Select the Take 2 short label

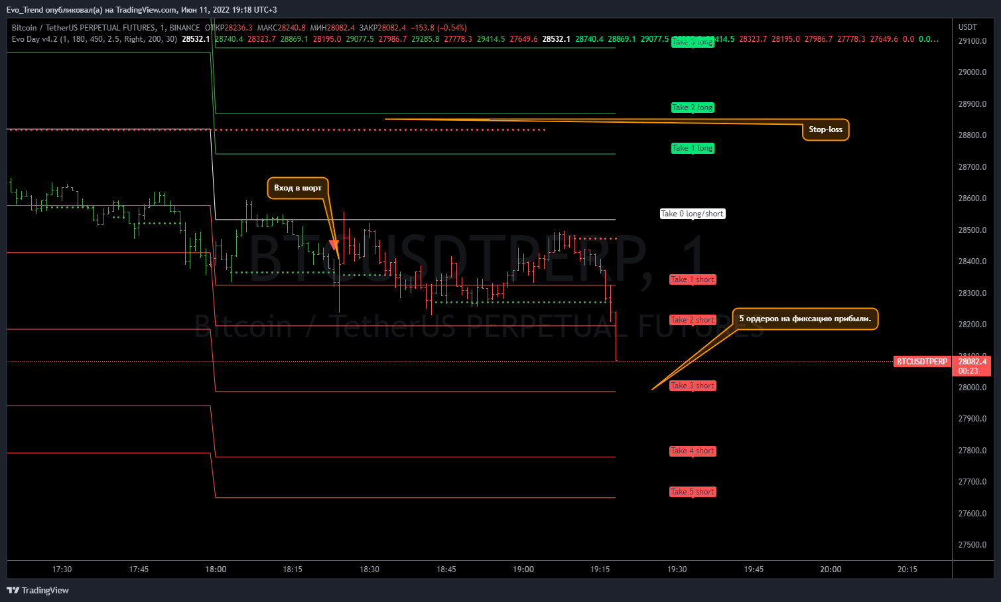pos(693,320)
